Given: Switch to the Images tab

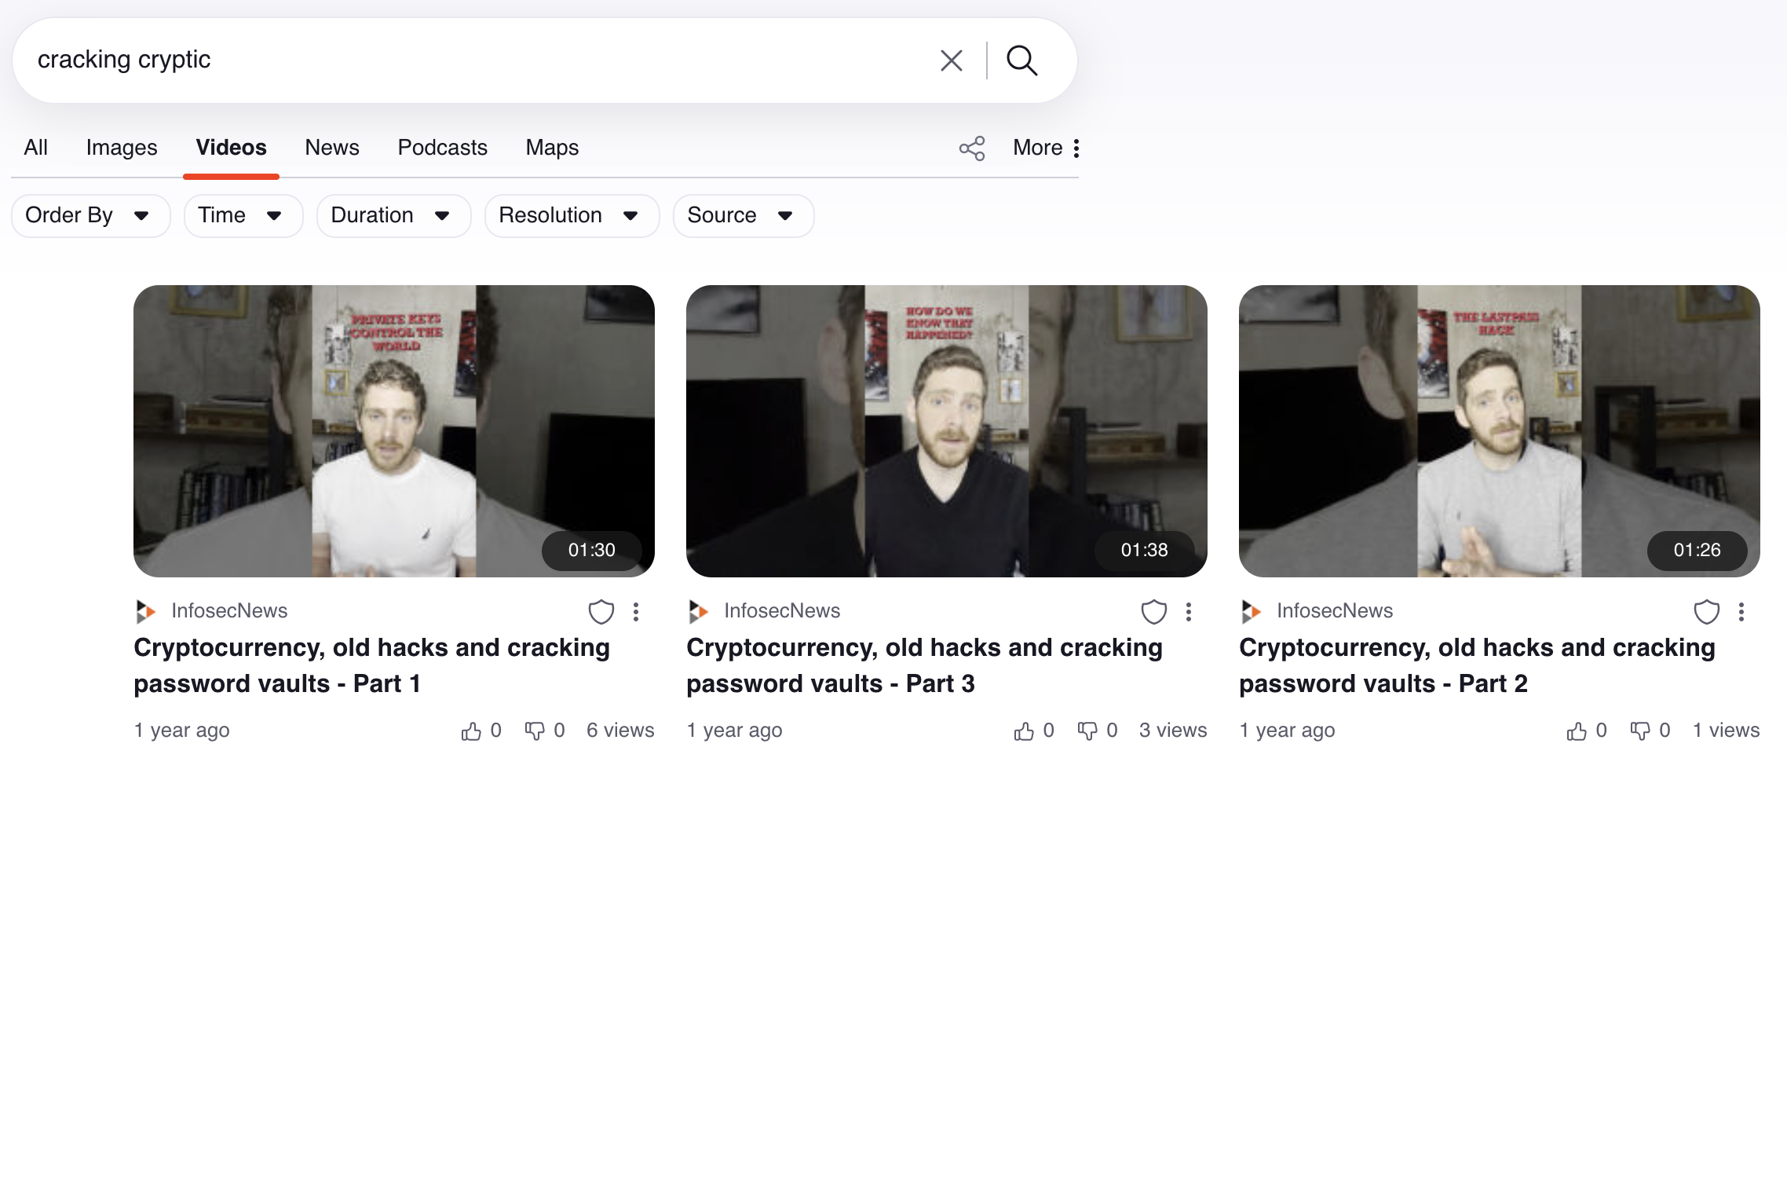Looking at the screenshot, I should [122, 148].
